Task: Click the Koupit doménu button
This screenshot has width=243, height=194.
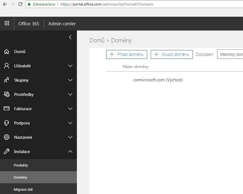Action: [x=172, y=54]
